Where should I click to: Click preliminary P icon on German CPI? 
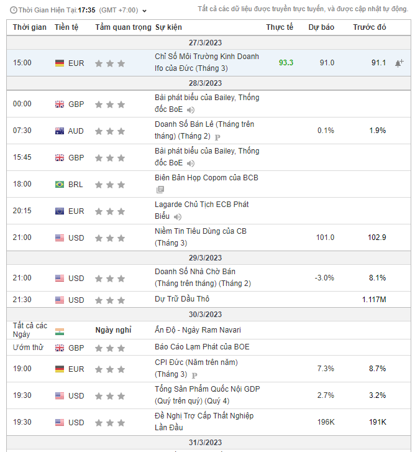click(194, 375)
